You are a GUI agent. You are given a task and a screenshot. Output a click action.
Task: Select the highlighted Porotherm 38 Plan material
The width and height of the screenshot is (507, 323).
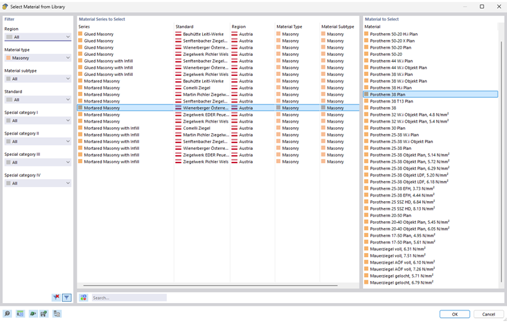click(x=431, y=95)
